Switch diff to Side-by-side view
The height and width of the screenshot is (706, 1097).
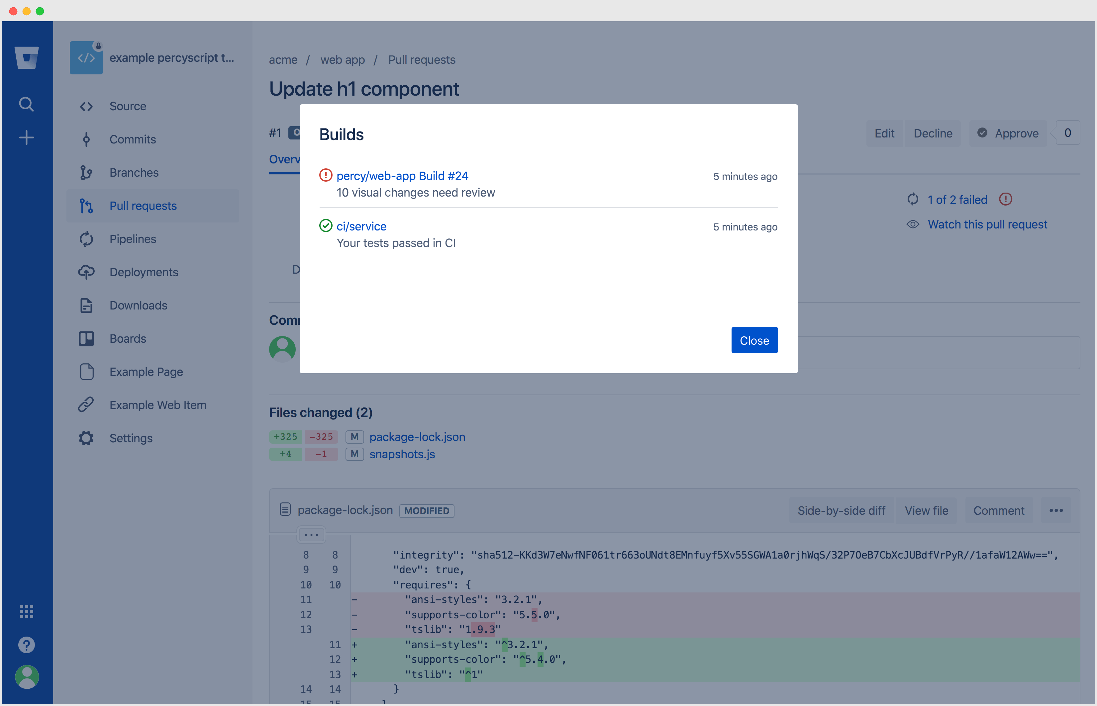click(841, 510)
